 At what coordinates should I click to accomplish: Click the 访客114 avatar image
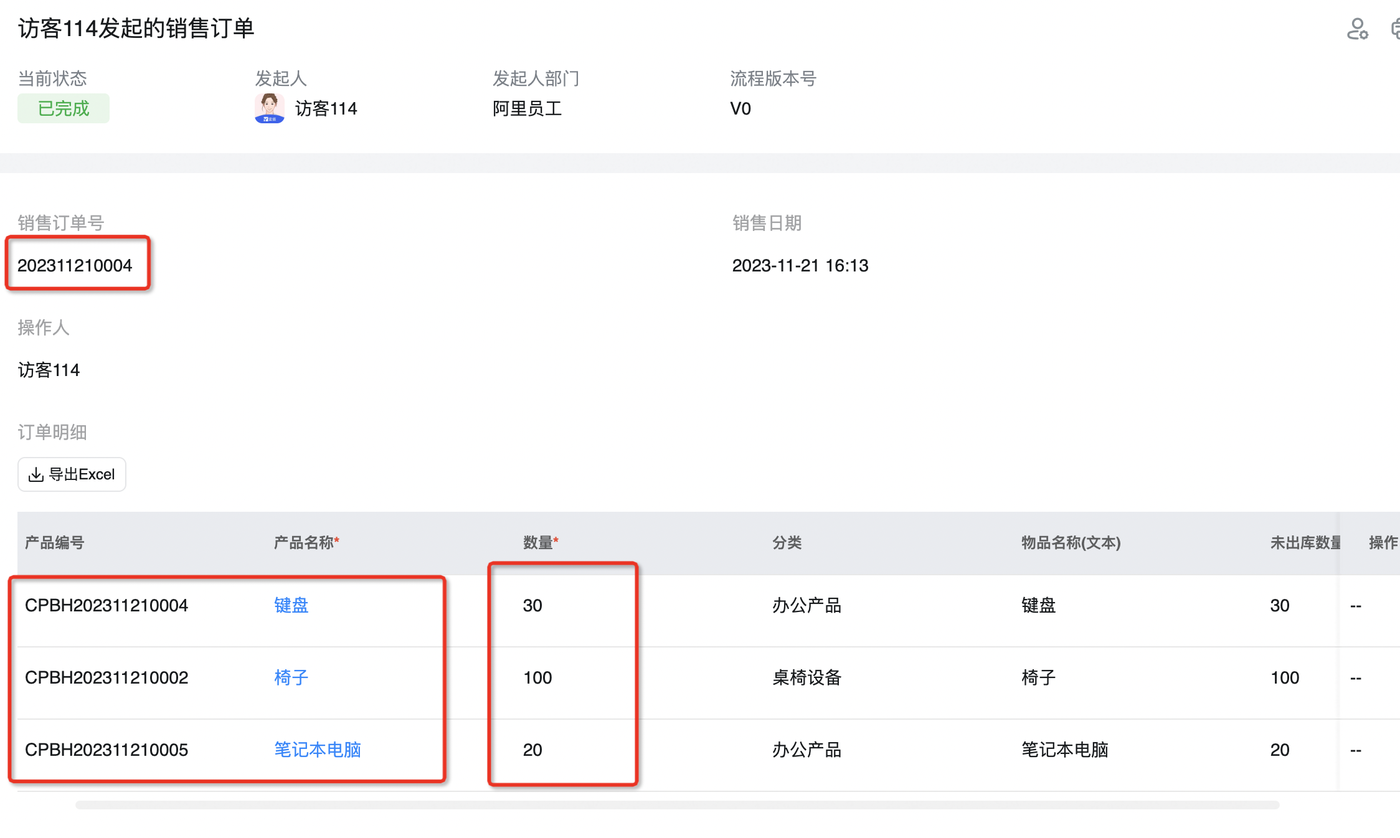270,108
